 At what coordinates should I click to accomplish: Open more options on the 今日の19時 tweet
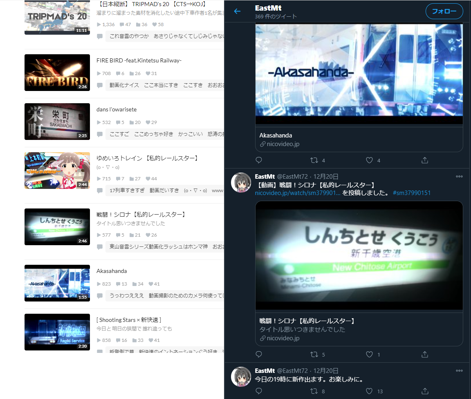pyautogui.click(x=459, y=370)
